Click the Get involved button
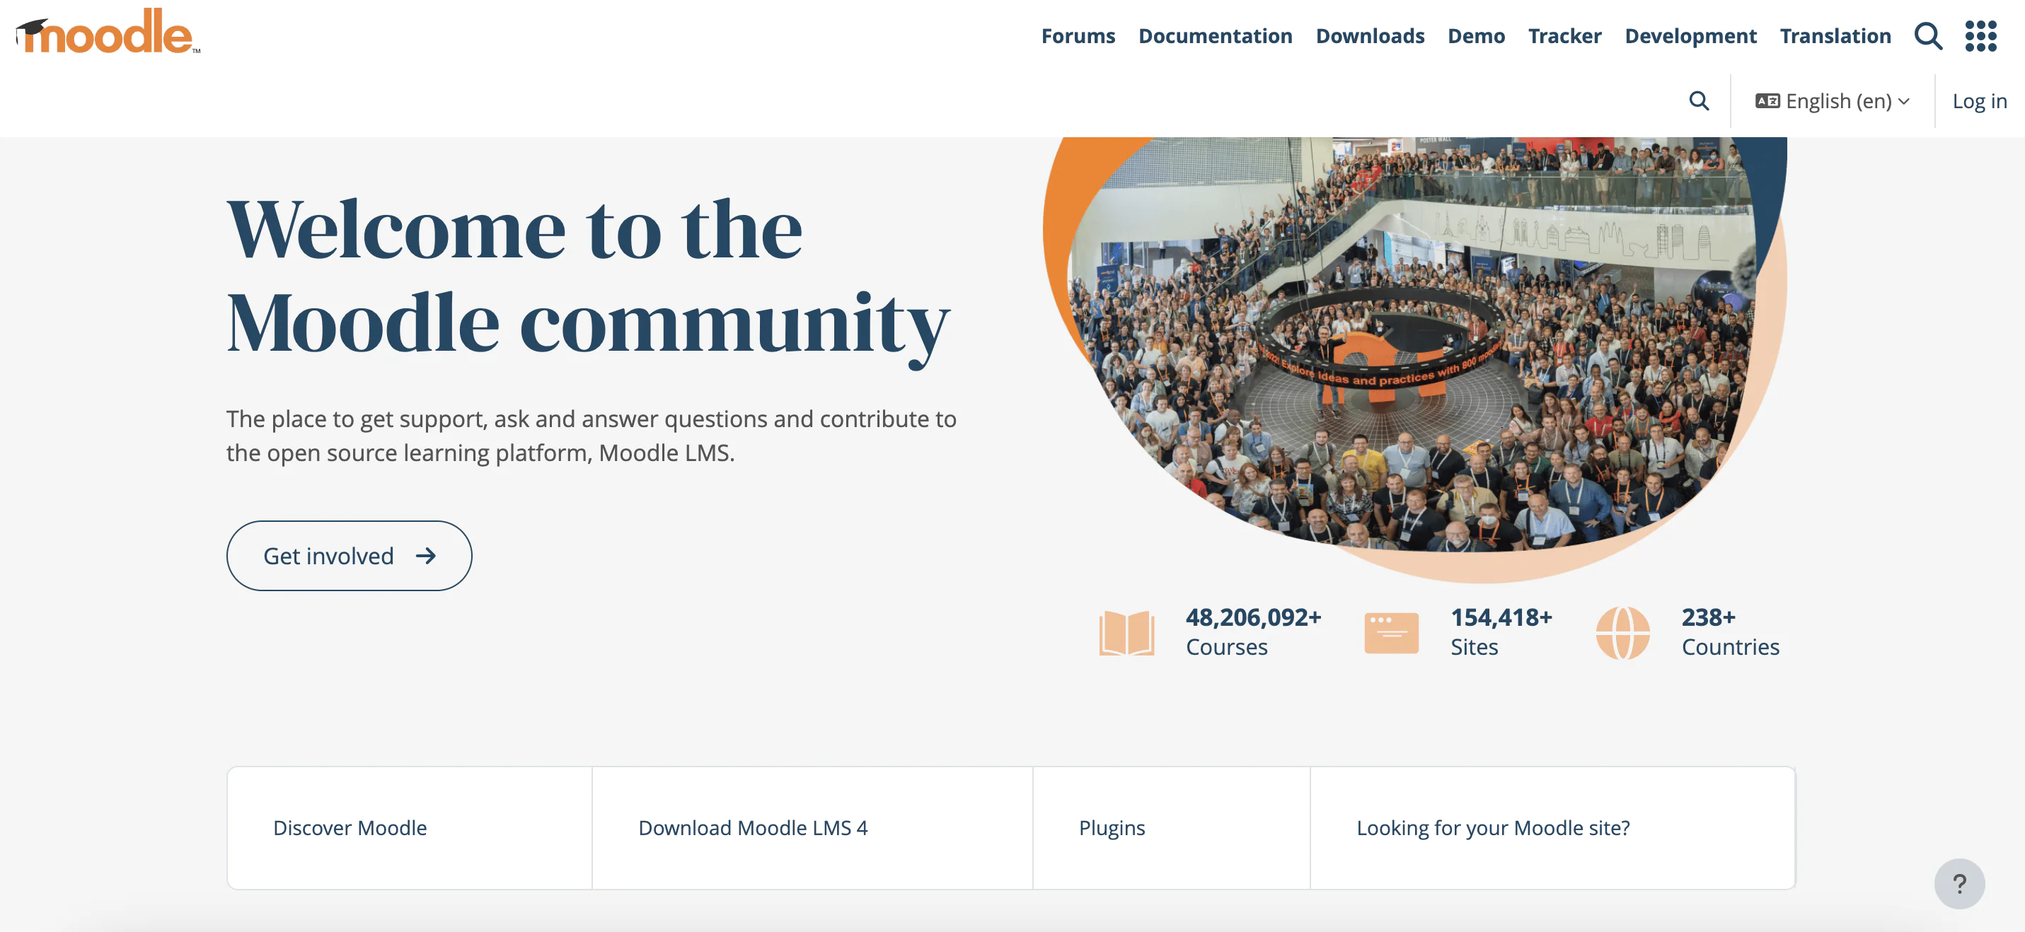 [349, 555]
